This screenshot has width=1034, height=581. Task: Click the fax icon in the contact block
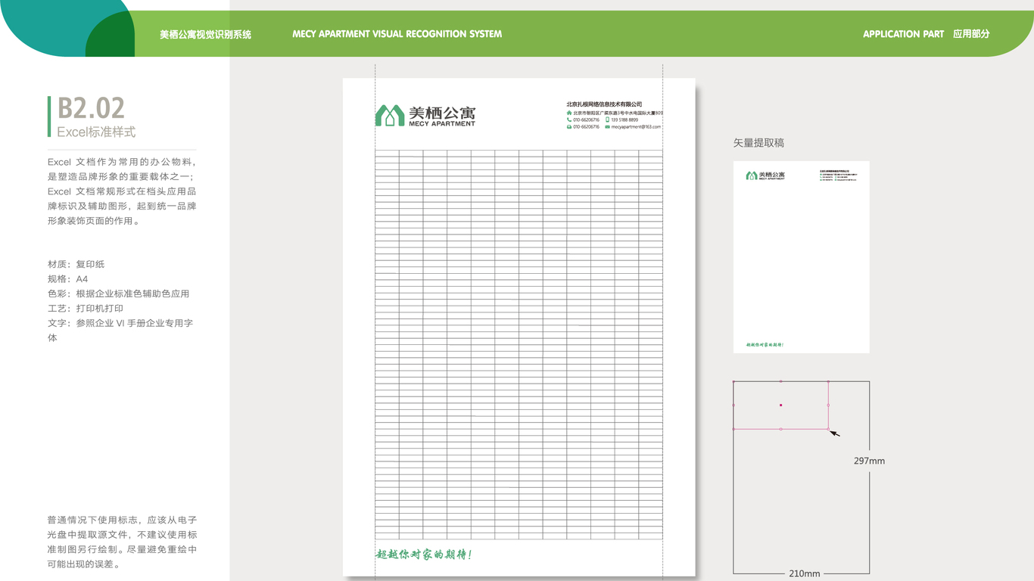[569, 127]
